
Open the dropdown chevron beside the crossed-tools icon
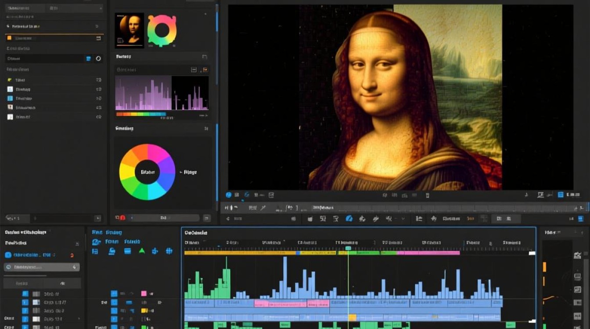coord(403,218)
